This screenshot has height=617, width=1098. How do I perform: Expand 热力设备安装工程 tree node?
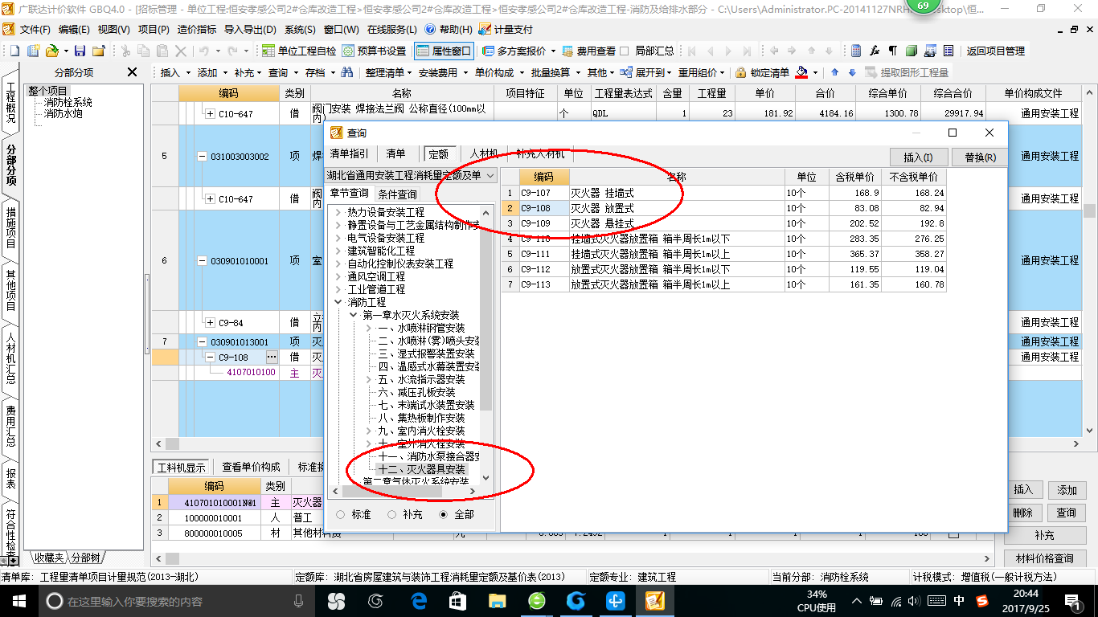point(338,212)
